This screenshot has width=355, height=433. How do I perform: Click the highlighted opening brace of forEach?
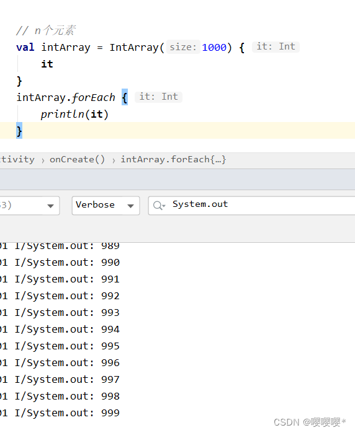(x=125, y=97)
